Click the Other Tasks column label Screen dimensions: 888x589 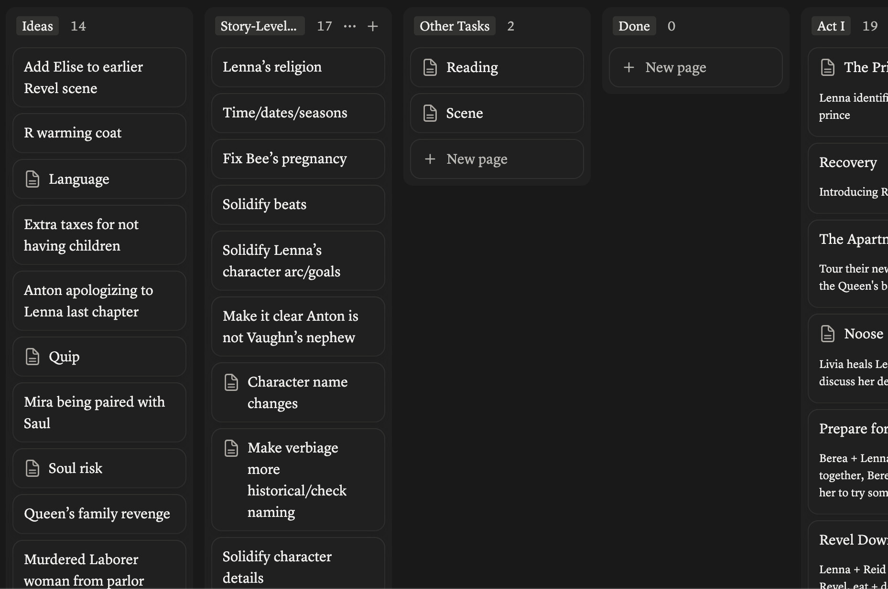pyautogui.click(x=454, y=26)
